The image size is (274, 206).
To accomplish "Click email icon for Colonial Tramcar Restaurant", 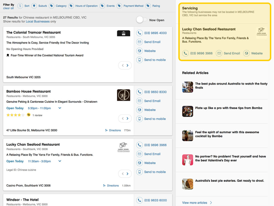I will point(139,42).
